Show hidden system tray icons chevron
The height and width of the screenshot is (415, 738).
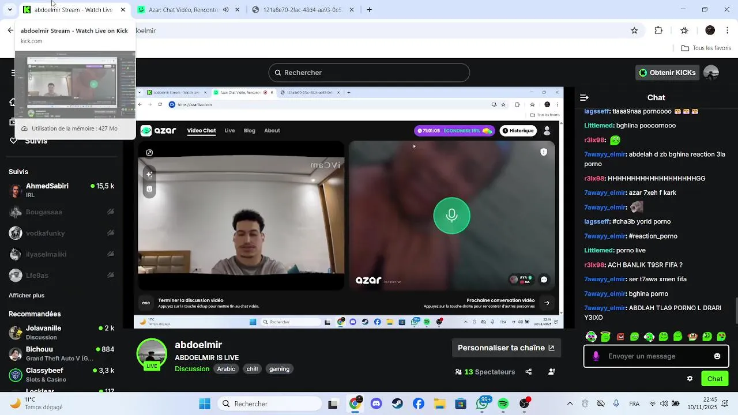[570, 404]
